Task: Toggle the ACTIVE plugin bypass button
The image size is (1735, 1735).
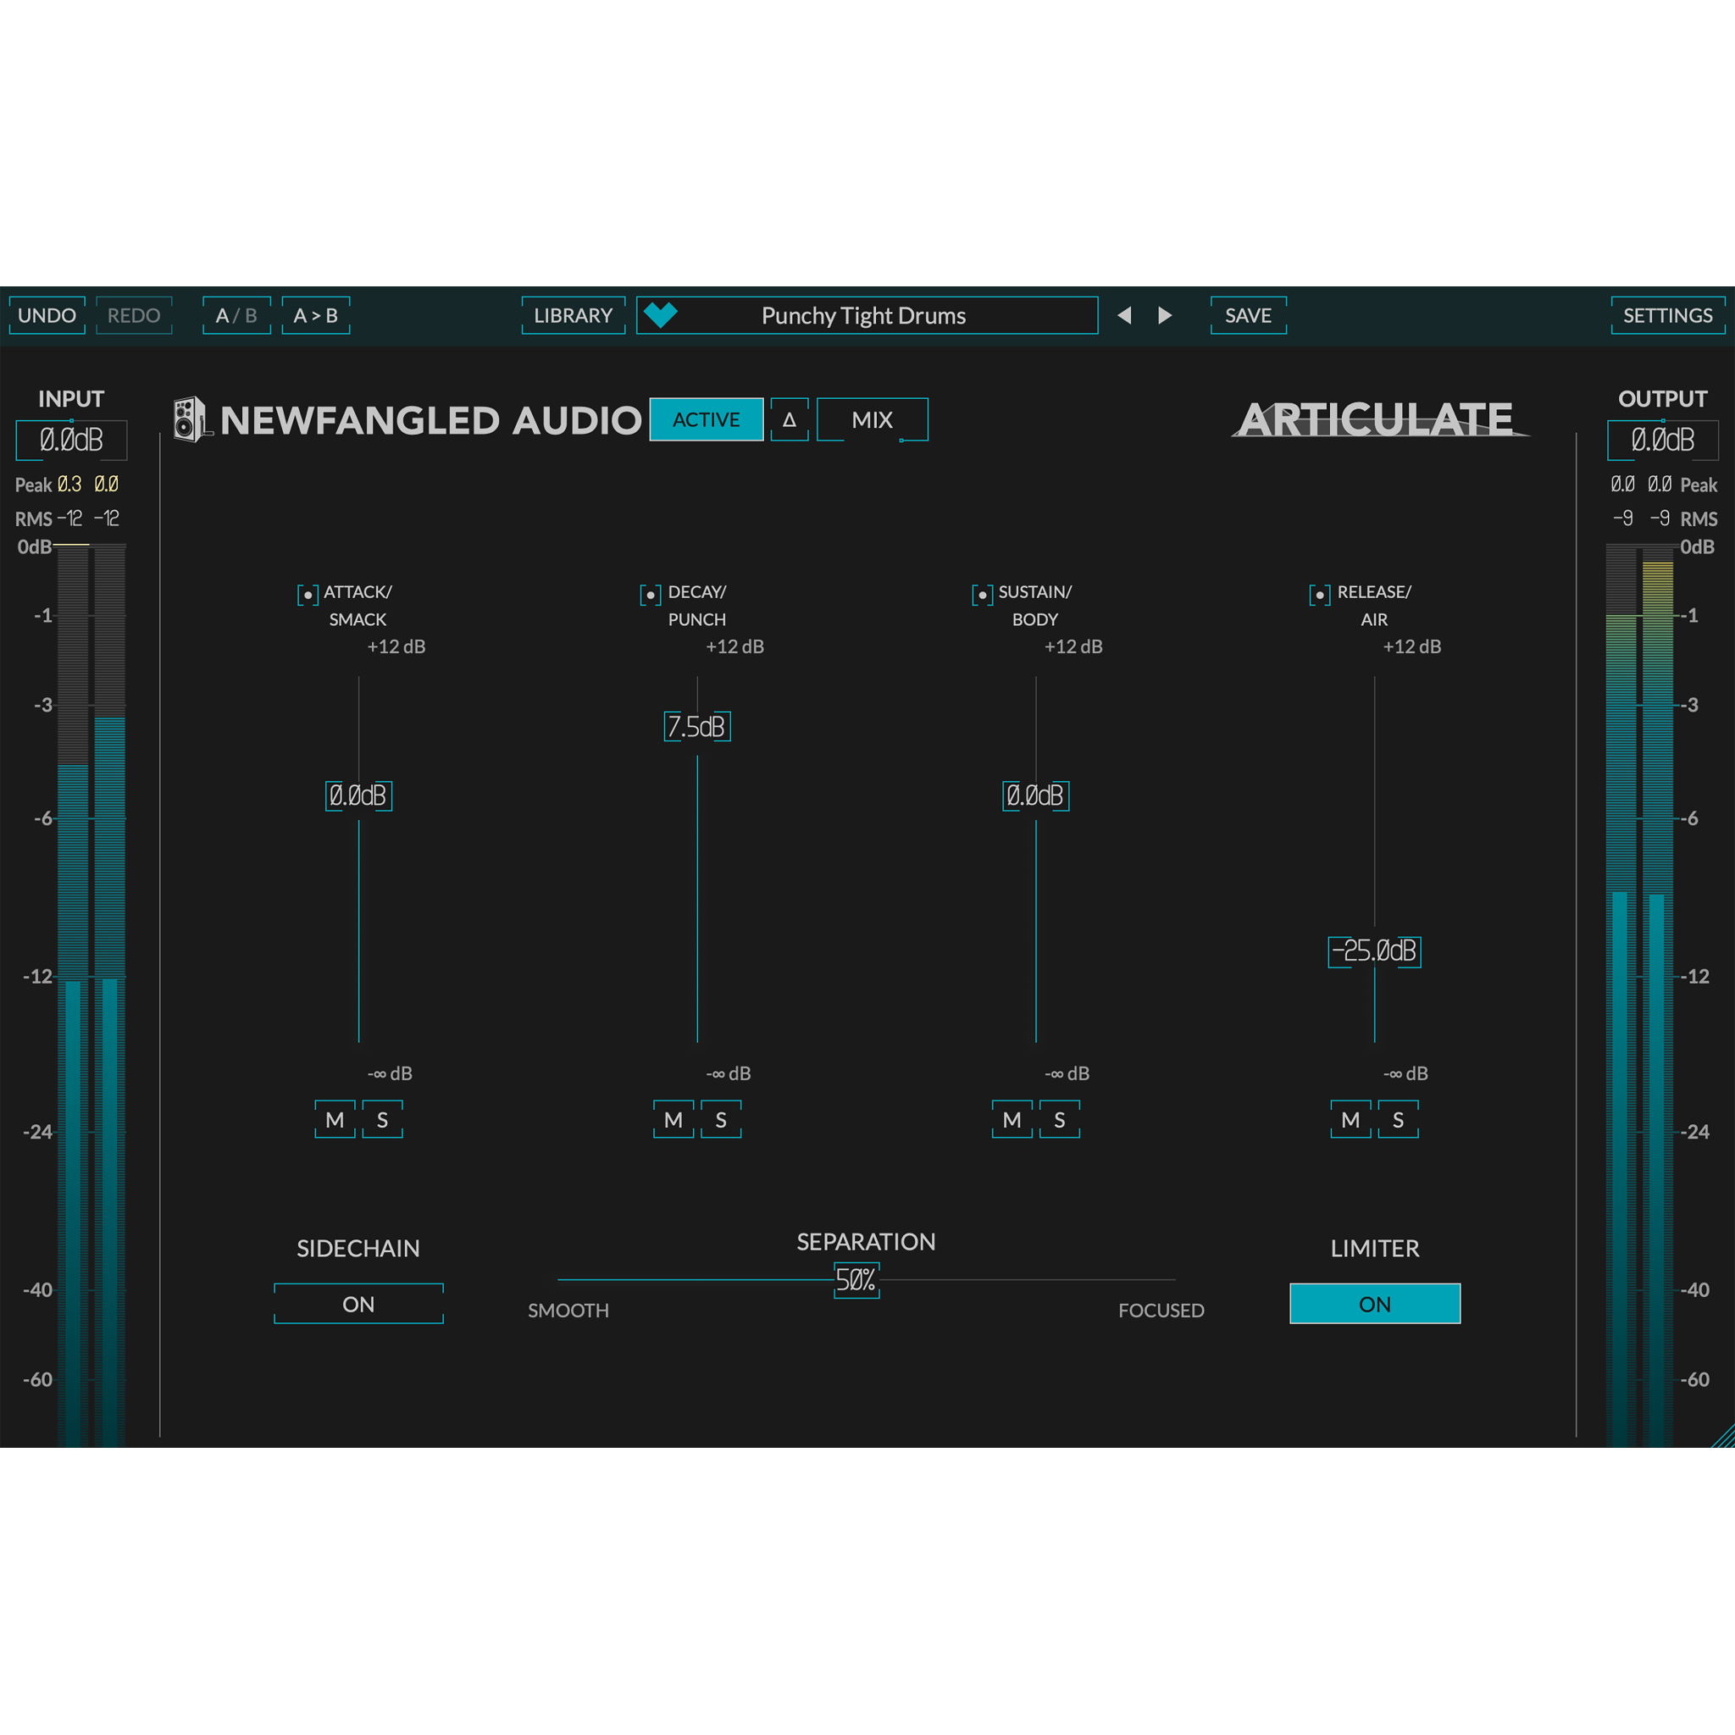Action: (x=706, y=419)
